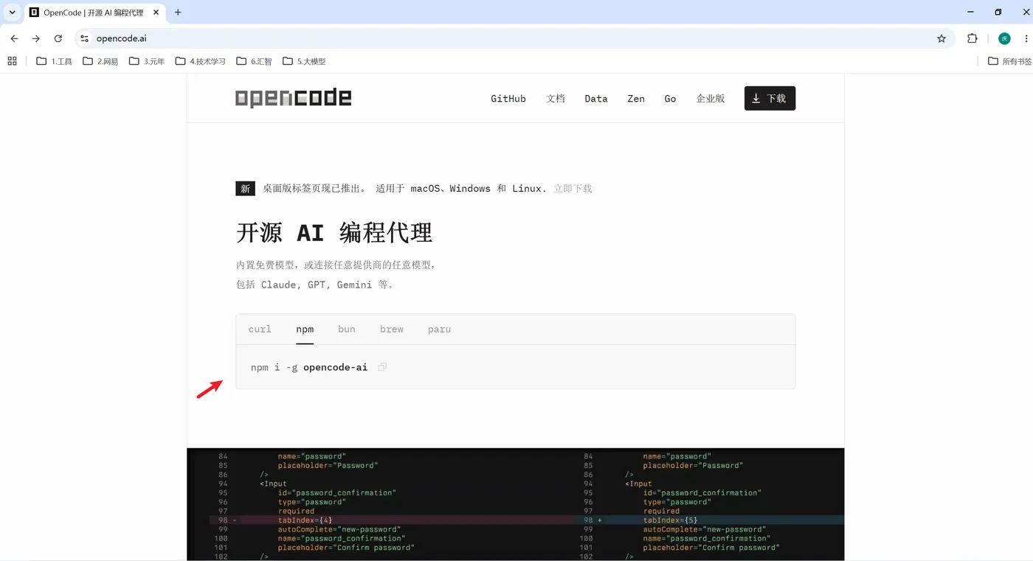Switch to the bun install tab
Screen dimensions: 1033x561
click(x=347, y=329)
